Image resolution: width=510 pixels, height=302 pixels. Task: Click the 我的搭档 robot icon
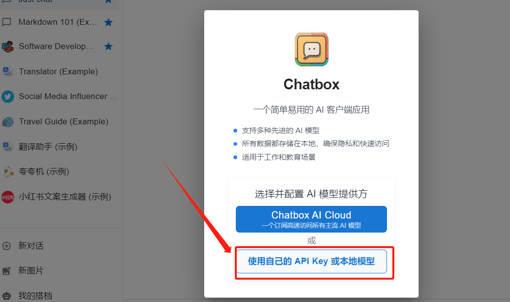click(x=6, y=296)
